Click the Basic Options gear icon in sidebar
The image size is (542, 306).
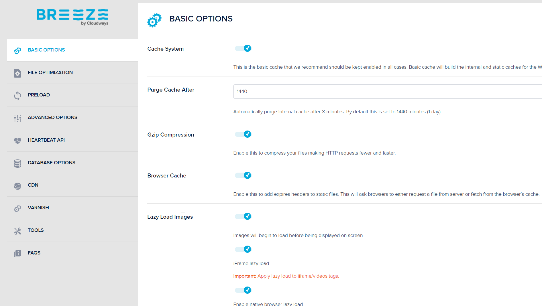[x=17, y=51]
